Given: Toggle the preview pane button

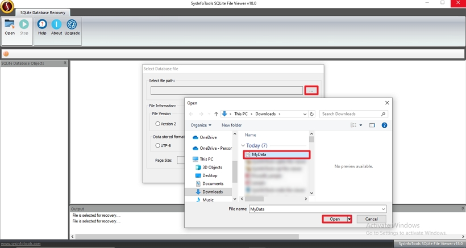Looking at the screenshot, I should 372,125.
